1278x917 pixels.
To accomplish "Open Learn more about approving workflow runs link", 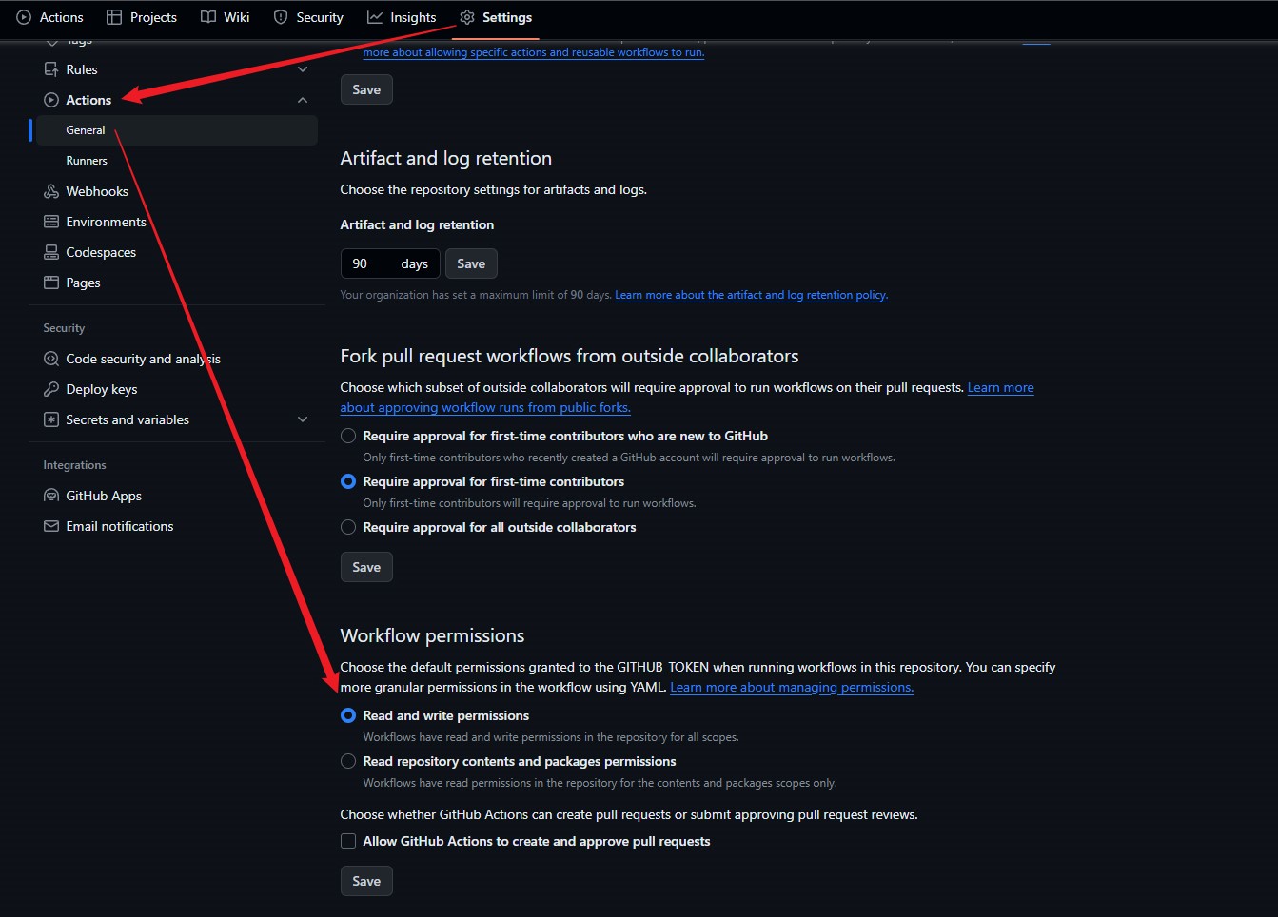I will click(485, 407).
